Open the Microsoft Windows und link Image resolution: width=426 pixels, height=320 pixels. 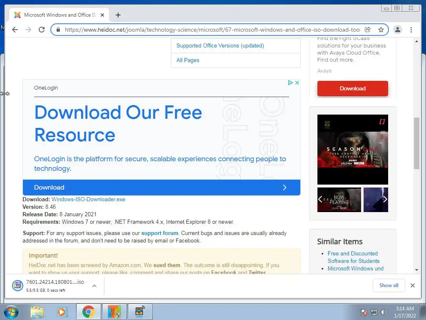(x=355, y=269)
